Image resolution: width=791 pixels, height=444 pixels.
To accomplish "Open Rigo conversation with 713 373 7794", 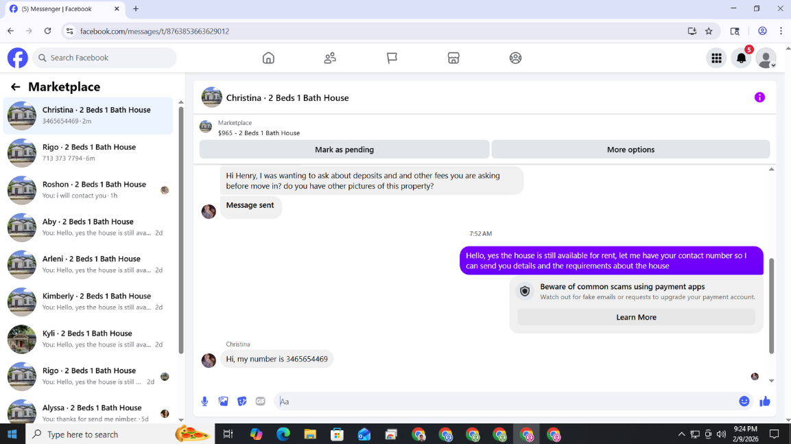I will pyautogui.click(x=88, y=152).
